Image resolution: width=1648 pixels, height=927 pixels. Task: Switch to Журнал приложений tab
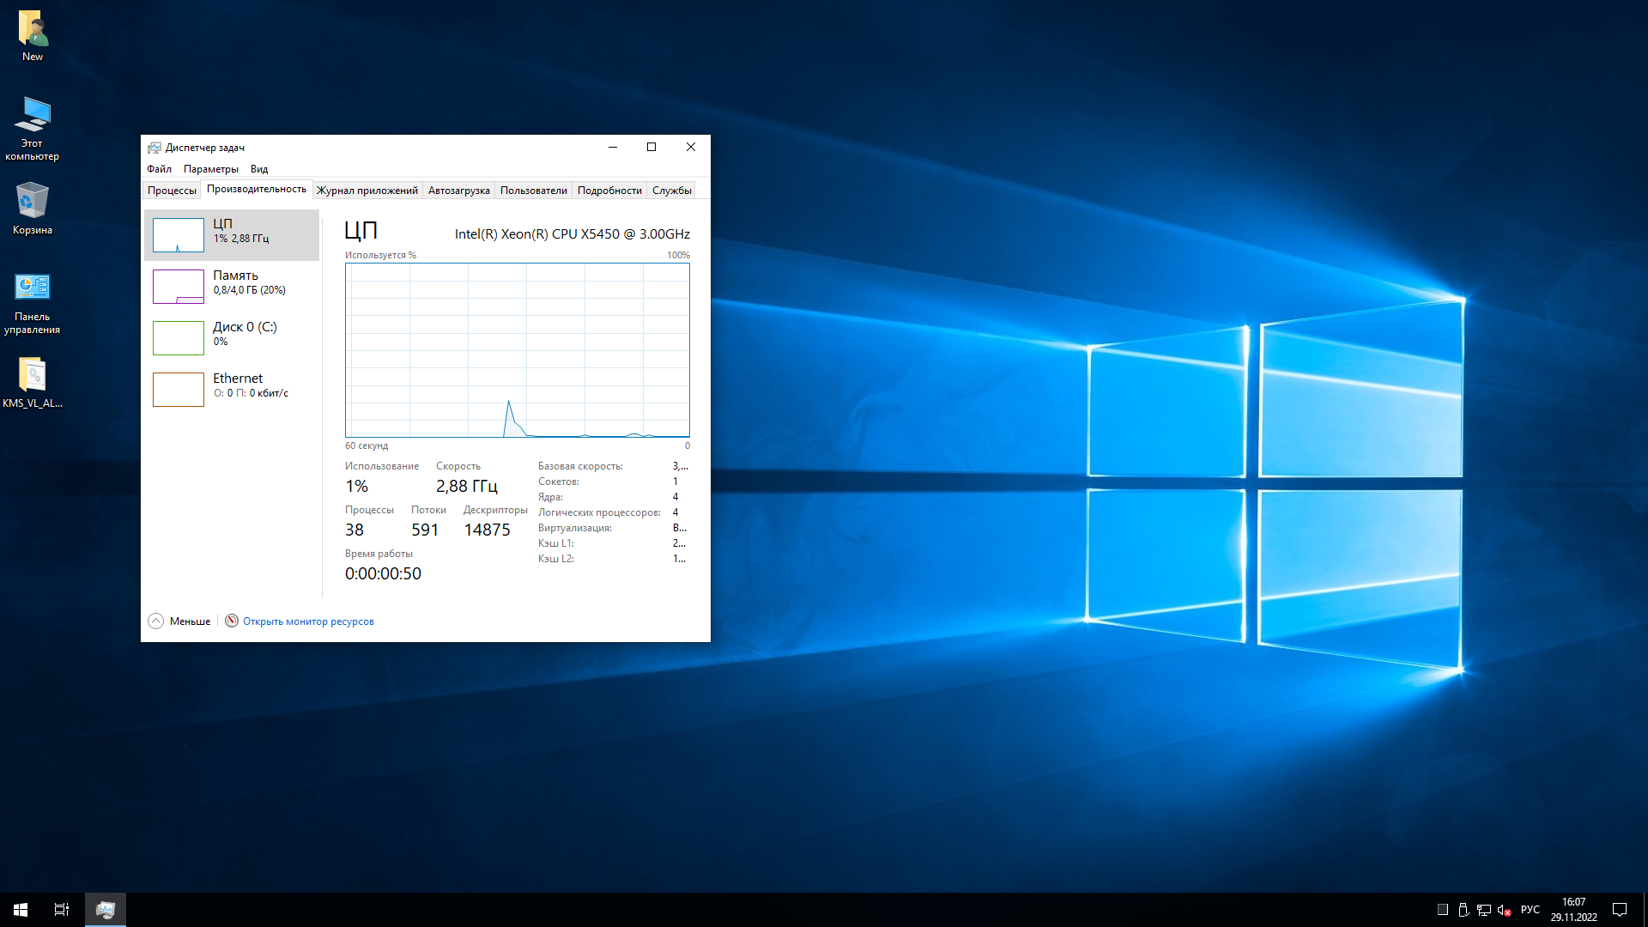click(x=367, y=191)
